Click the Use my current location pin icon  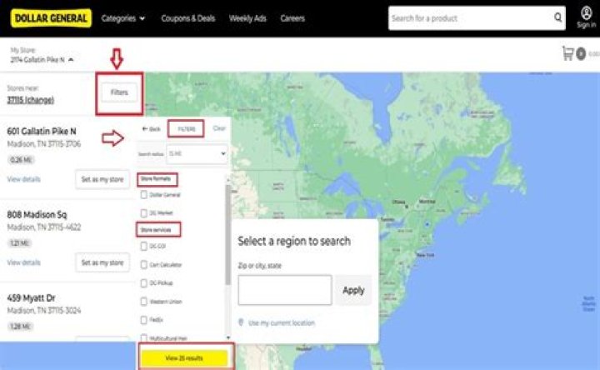[x=241, y=322]
